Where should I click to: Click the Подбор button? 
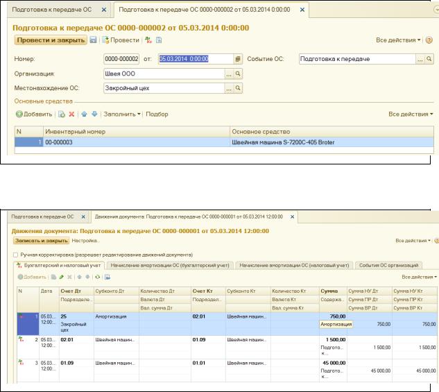pyautogui.click(x=157, y=114)
